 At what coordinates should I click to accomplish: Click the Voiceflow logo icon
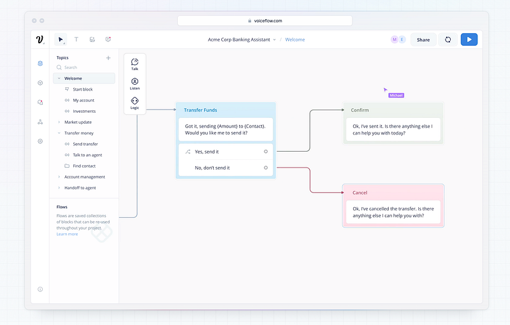coord(40,40)
